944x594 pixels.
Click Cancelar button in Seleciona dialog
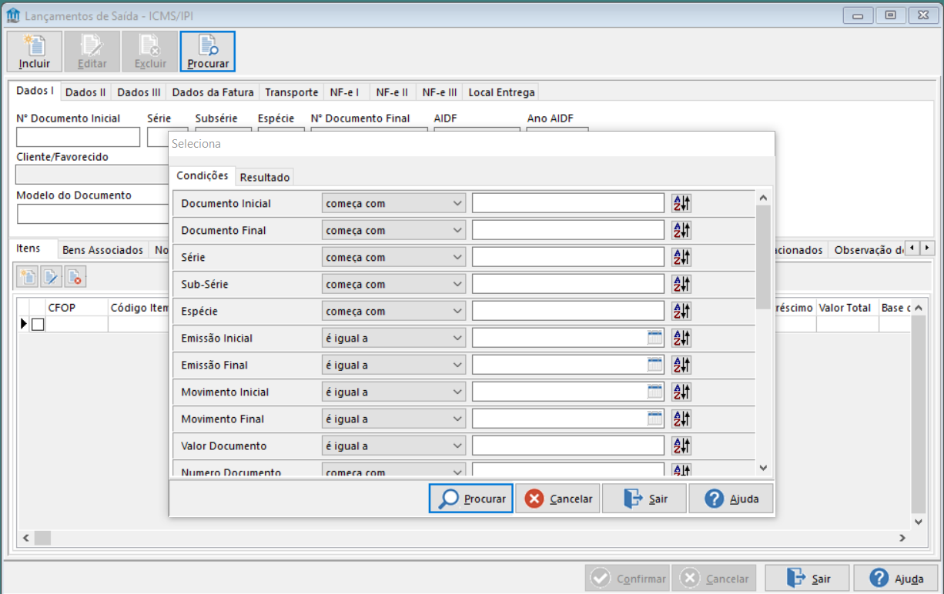pos(557,499)
